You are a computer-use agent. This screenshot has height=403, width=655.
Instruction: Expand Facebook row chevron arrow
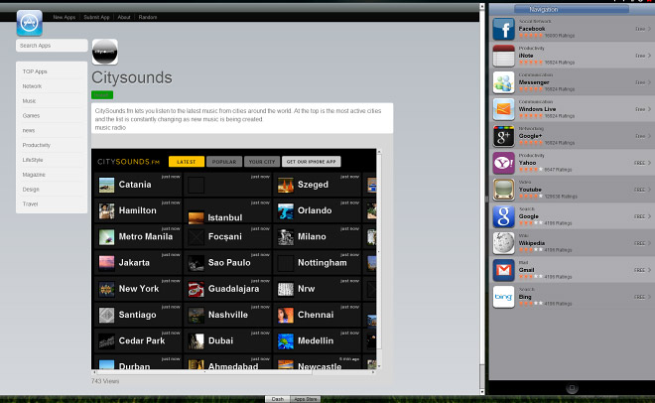pos(649,29)
